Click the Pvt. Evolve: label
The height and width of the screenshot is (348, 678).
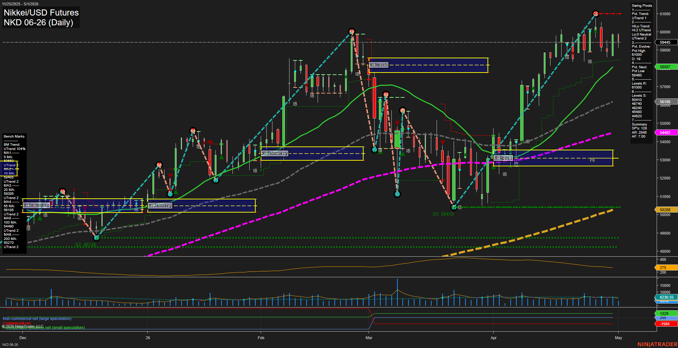point(641,47)
